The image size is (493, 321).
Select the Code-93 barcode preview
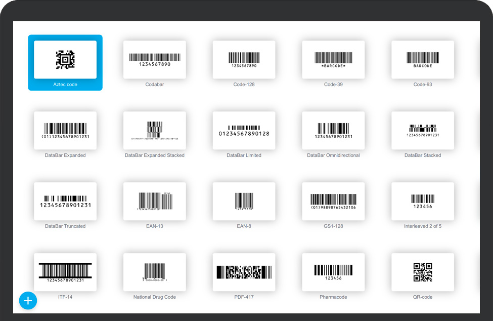pos(423,60)
